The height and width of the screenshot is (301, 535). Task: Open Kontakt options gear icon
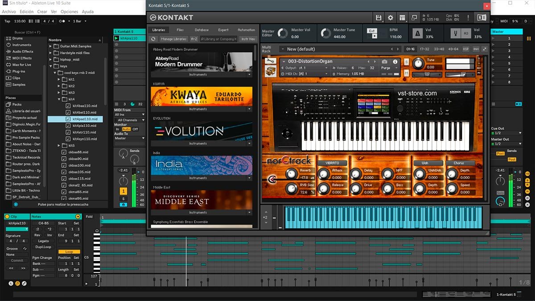(x=391, y=17)
